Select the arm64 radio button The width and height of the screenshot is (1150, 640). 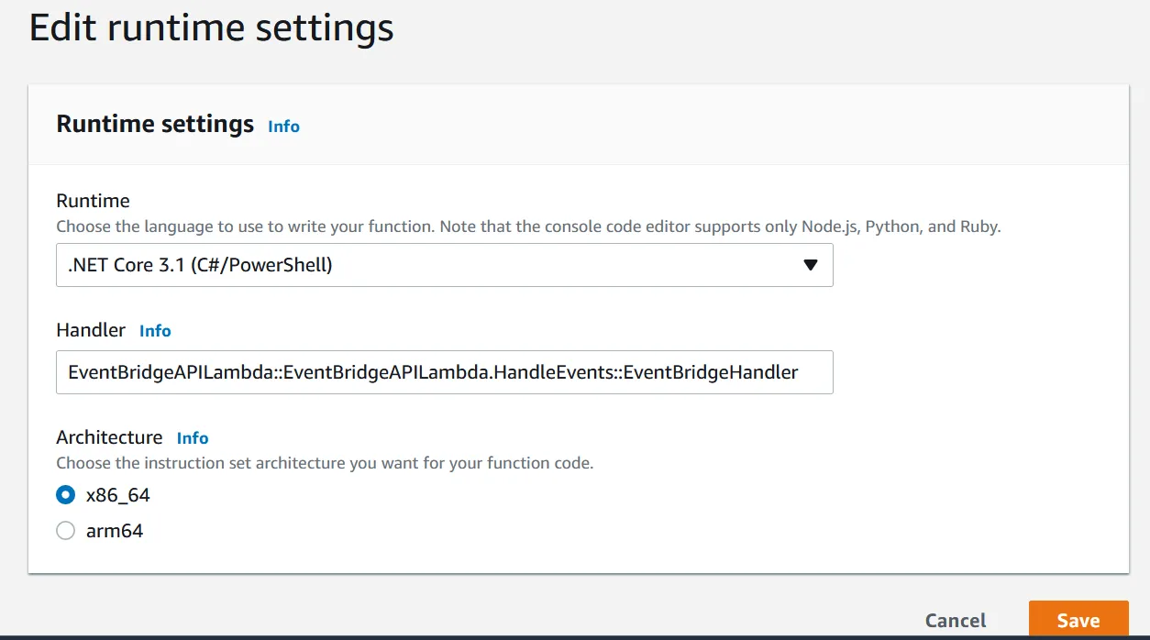click(x=65, y=531)
